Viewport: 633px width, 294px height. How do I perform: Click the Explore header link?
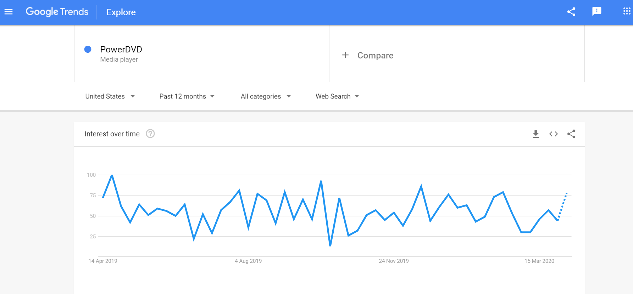121,12
